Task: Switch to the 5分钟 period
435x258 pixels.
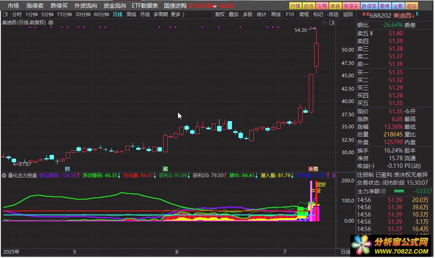Action: [x=47, y=14]
